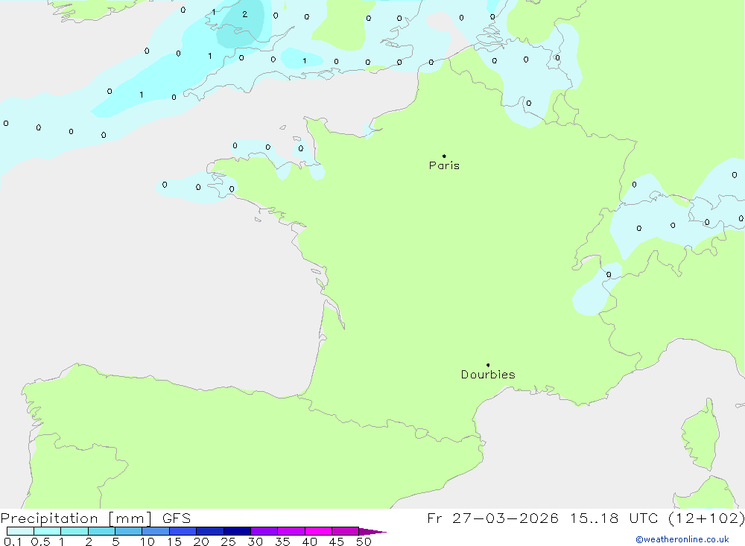Click the 15 legend scale label
745x546 pixels.
(174, 542)
